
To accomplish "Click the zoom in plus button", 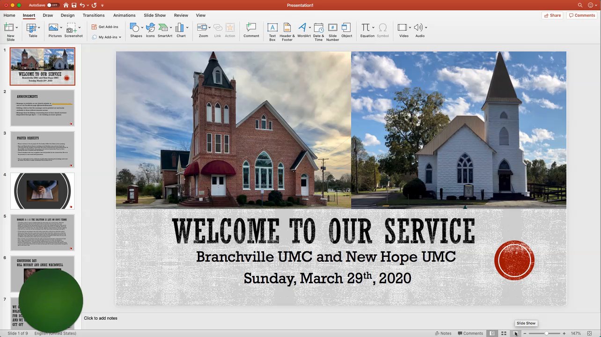I will click(x=564, y=333).
